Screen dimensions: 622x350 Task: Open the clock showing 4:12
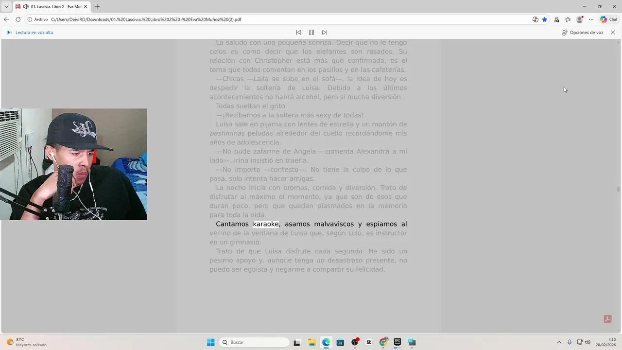pyautogui.click(x=607, y=342)
